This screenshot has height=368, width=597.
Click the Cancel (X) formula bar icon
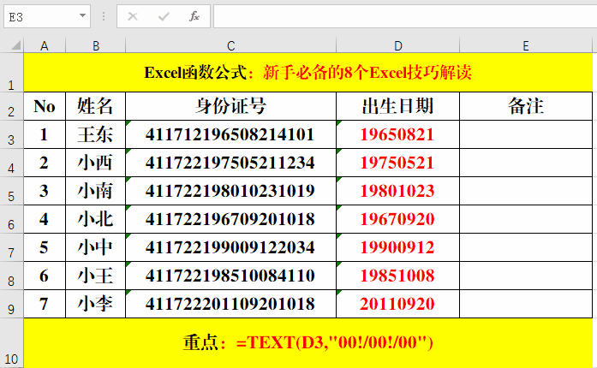[133, 15]
